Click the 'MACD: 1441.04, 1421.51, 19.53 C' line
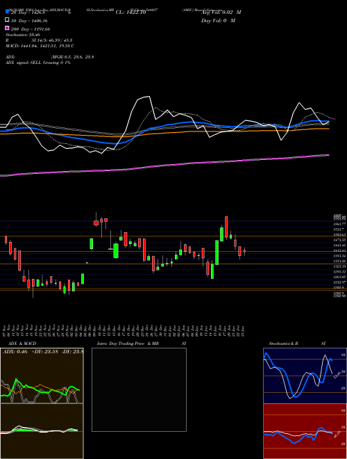347x459 pixels. click(40, 46)
